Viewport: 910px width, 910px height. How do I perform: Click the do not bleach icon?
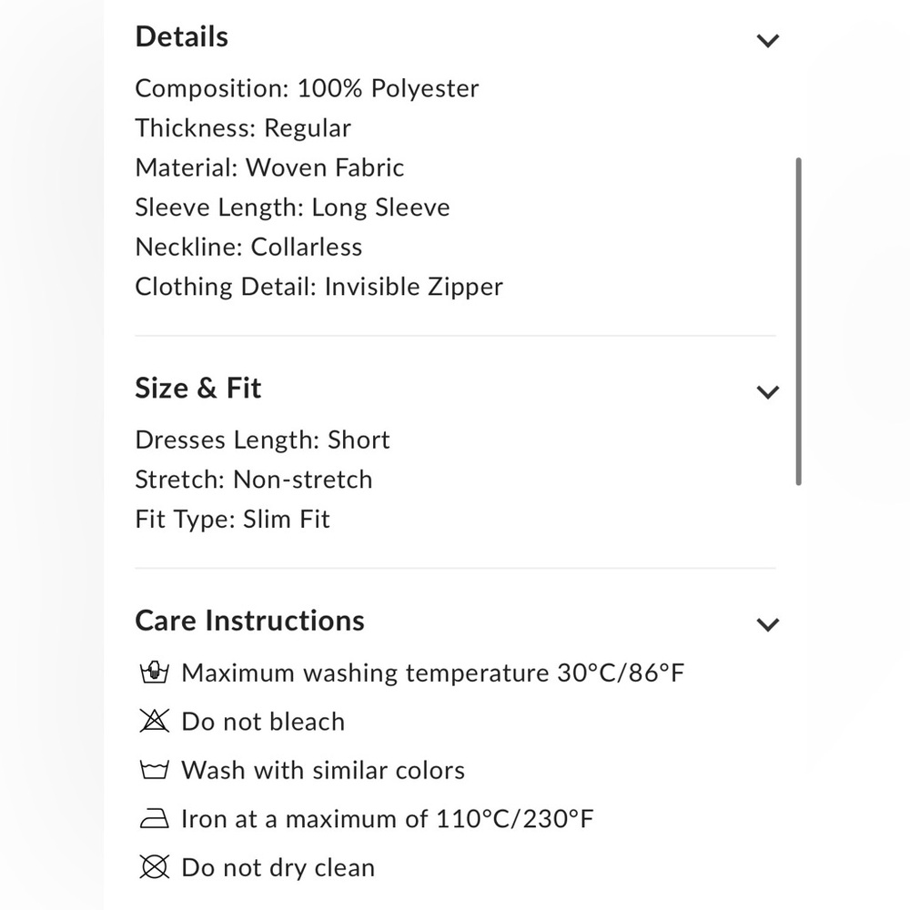click(x=155, y=721)
